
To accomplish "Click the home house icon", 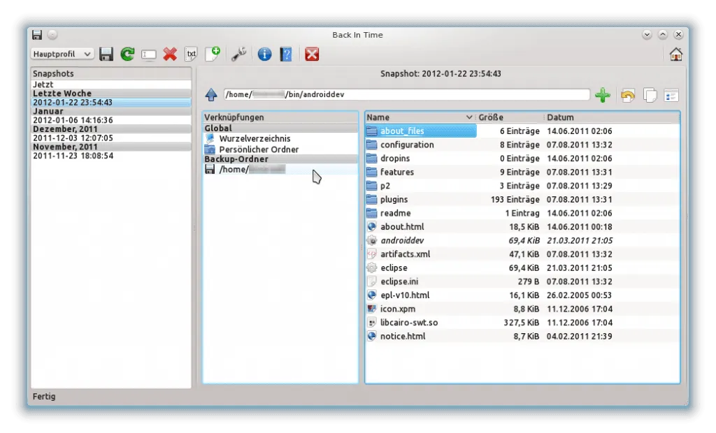I will [x=675, y=54].
